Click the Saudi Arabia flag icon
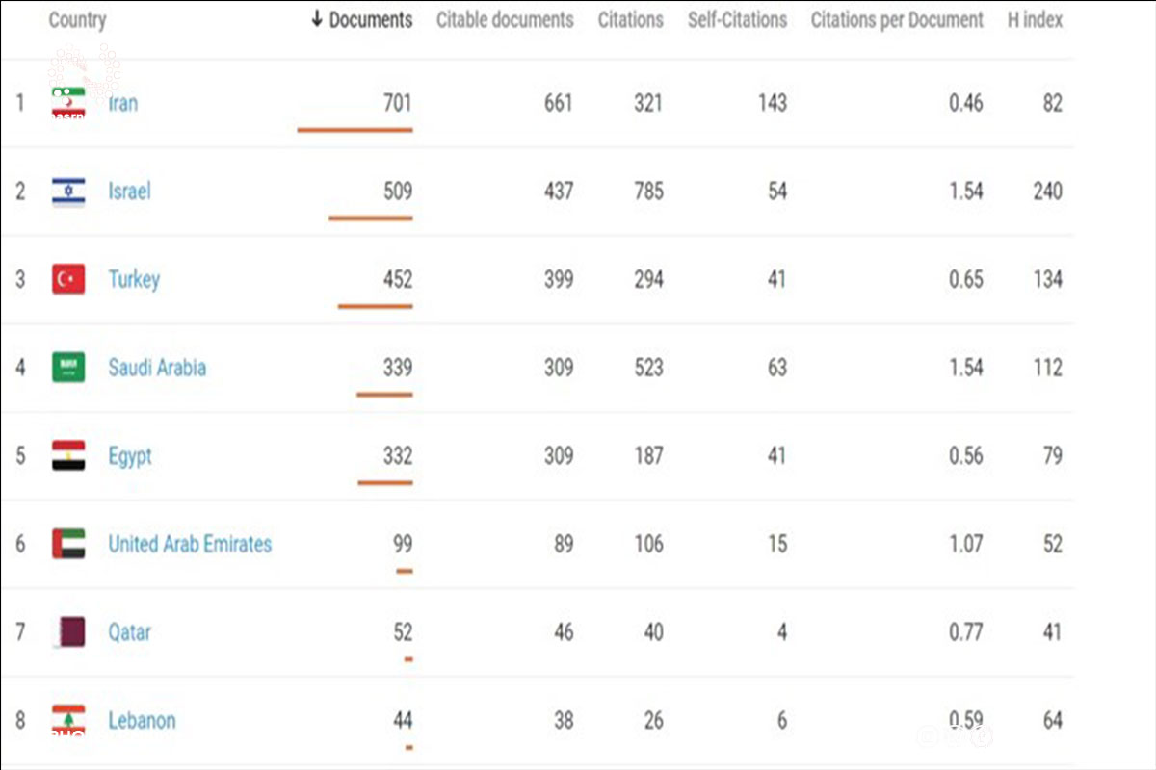The width and height of the screenshot is (1156, 770). pyautogui.click(x=68, y=367)
